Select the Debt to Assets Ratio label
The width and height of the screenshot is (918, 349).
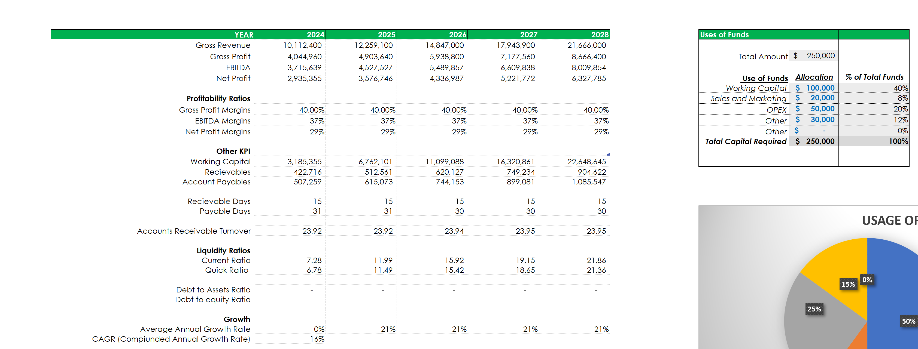click(213, 290)
